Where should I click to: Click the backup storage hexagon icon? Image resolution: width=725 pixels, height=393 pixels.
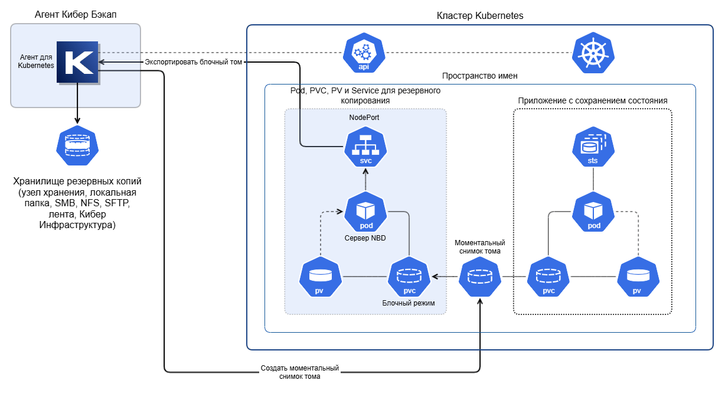tap(77, 146)
